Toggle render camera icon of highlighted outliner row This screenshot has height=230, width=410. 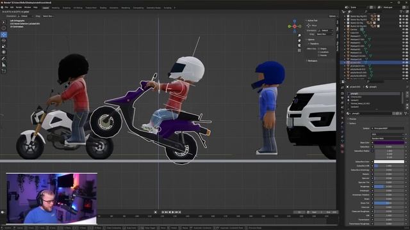(x=407, y=63)
